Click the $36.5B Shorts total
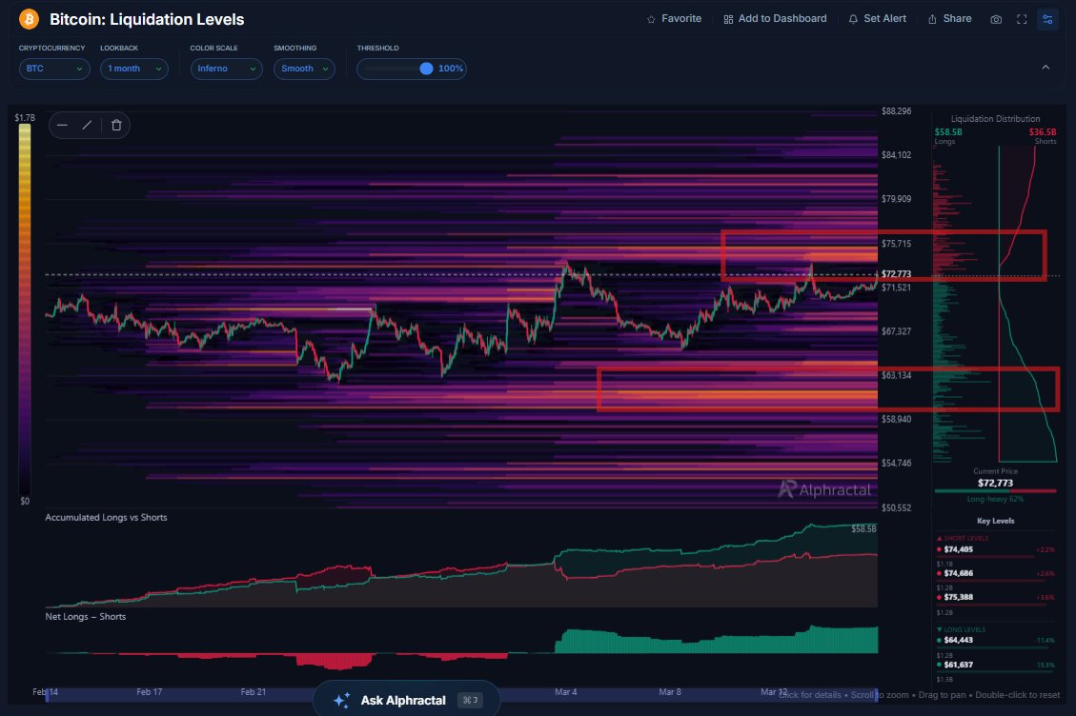 point(1043,132)
